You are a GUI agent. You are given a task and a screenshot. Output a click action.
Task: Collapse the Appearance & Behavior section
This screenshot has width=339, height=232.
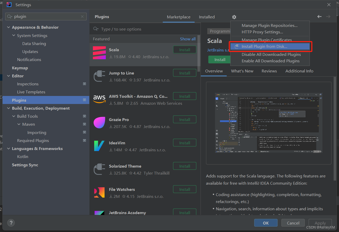pyautogui.click(x=9, y=27)
